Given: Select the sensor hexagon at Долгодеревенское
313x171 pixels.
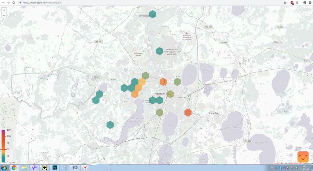Looking at the screenshot, I should pos(152,14).
